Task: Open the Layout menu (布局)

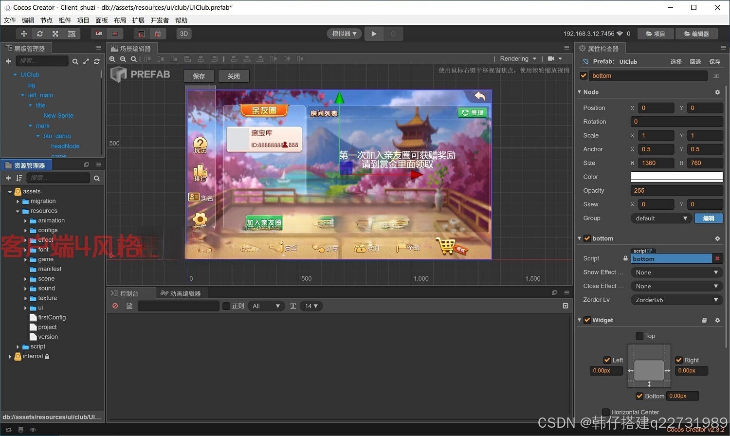Action: [x=120, y=20]
